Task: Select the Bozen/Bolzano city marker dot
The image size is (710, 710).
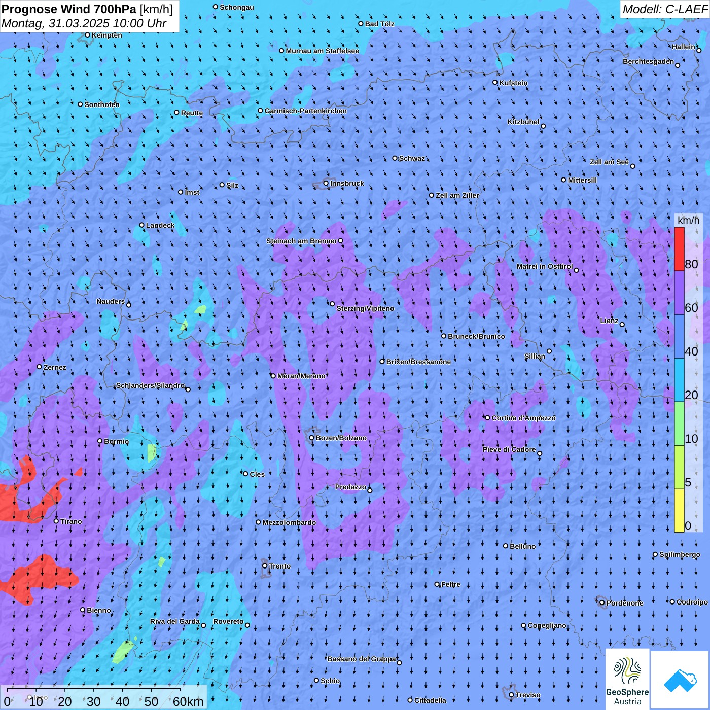Action: pyautogui.click(x=311, y=438)
